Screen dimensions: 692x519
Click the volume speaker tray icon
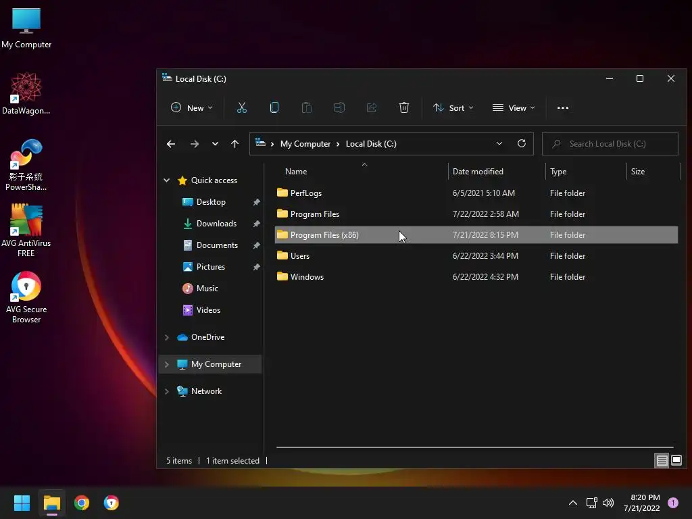coord(608,503)
